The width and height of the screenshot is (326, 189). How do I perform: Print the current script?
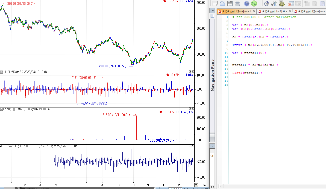(x=238, y=3)
